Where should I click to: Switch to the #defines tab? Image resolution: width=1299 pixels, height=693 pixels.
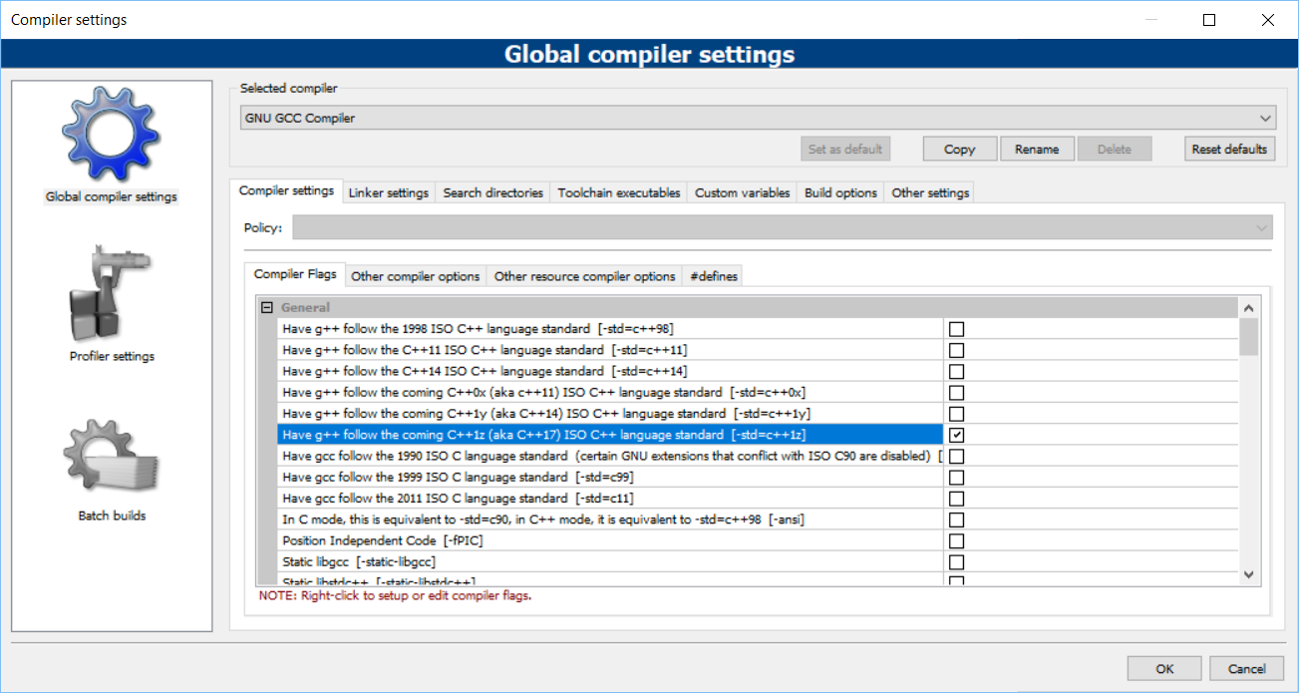pos(713,276)
